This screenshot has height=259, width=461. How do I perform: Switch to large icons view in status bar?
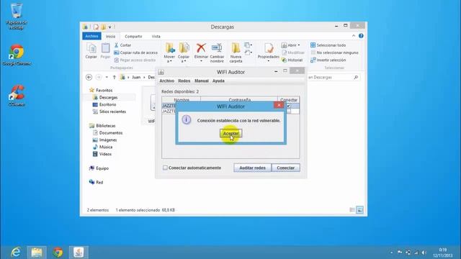(360, 209)
